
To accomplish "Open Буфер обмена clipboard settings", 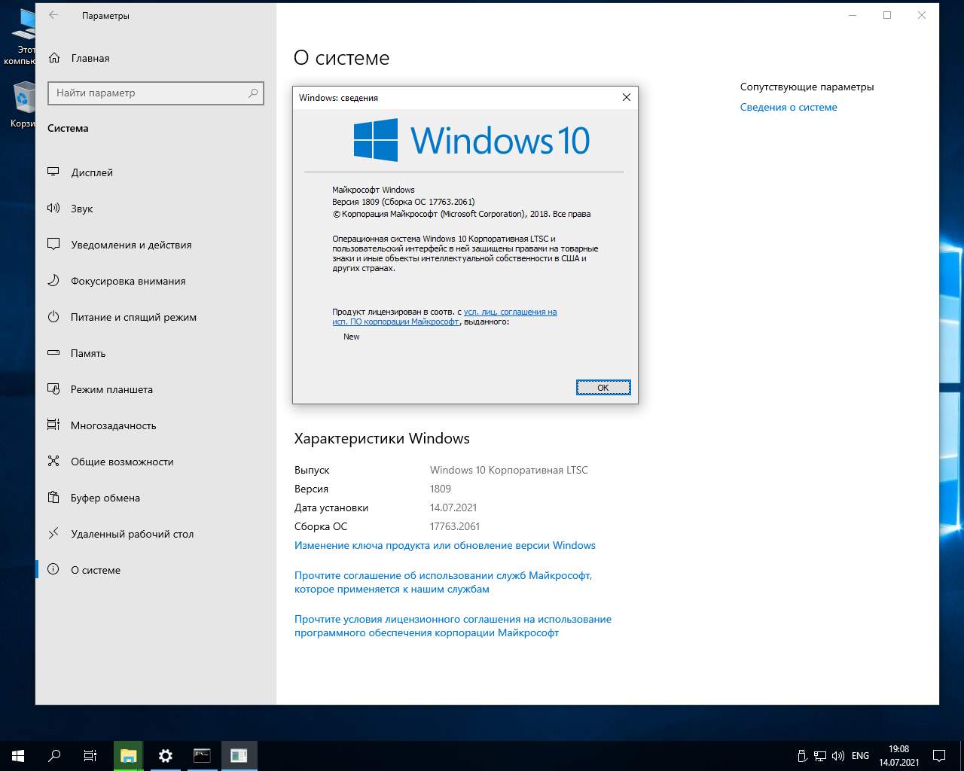I will pos(105,498).
